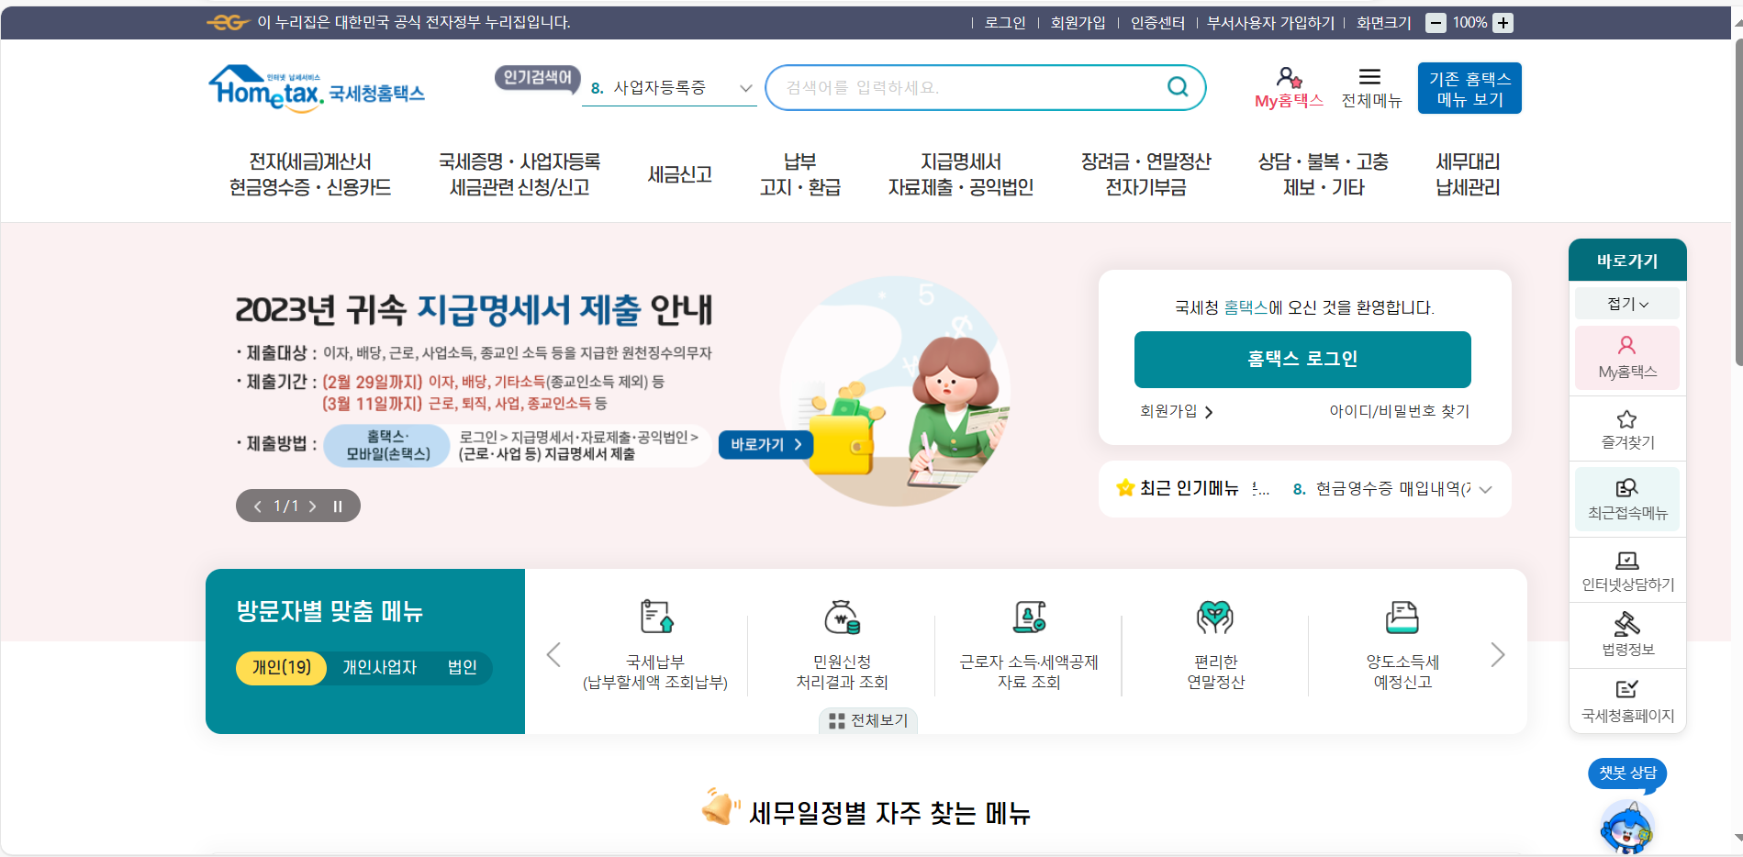Image resolution: width=1743 pixels, height=857 pixels.
Task: Click the top bar 회원가입 link
Action: tap(1078, 23)
